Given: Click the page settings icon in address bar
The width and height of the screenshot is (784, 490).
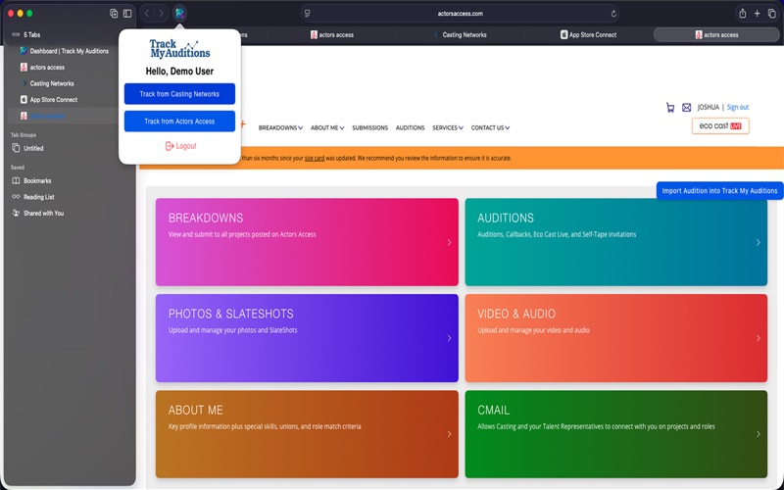Looking at the screenshot, I should 308,14.
